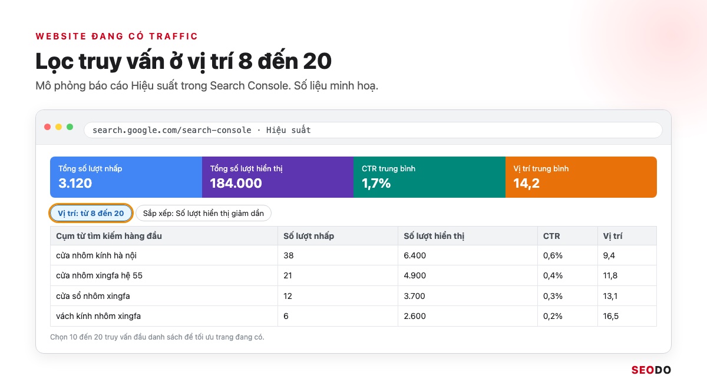This screenshot has width=707, height=389.
Task: Click the red close window dot
Action: tap(48, 127)
